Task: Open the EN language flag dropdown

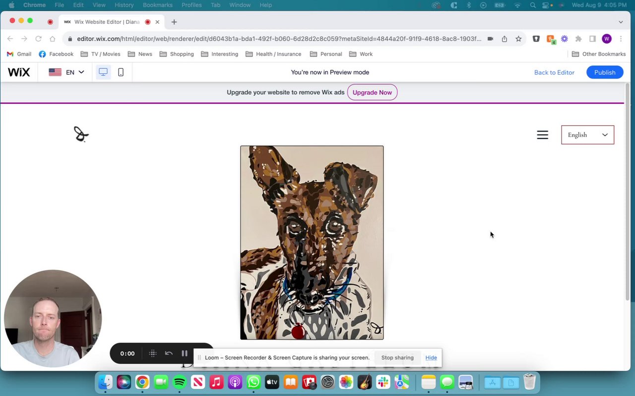Action: coord(66,72)
